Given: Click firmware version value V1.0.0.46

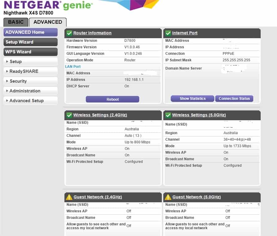Looking at the screenshot, I should point(132,47).
